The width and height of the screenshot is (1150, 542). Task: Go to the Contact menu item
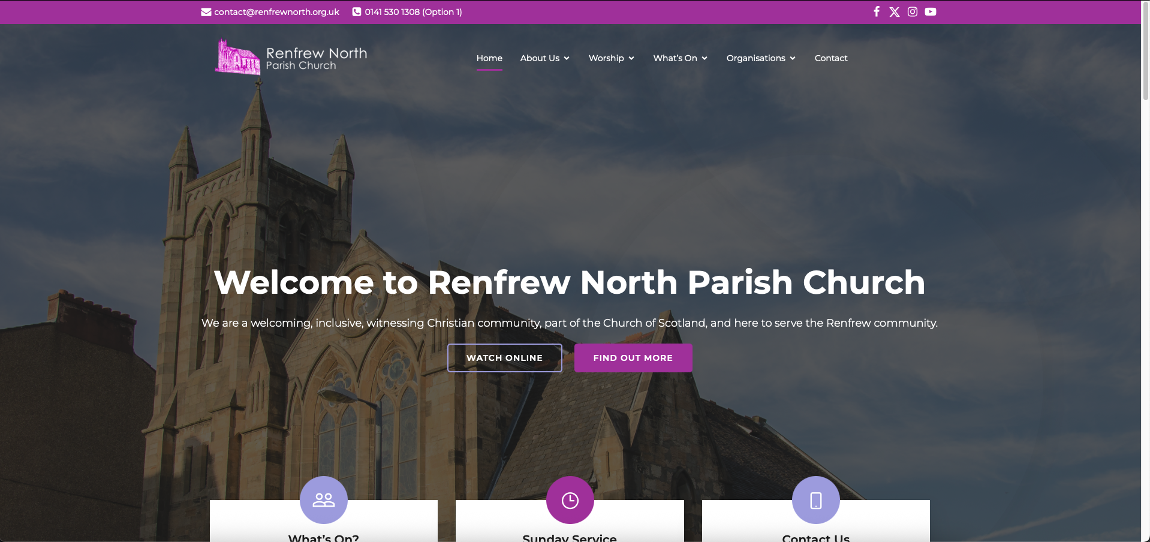coord(830,58)
